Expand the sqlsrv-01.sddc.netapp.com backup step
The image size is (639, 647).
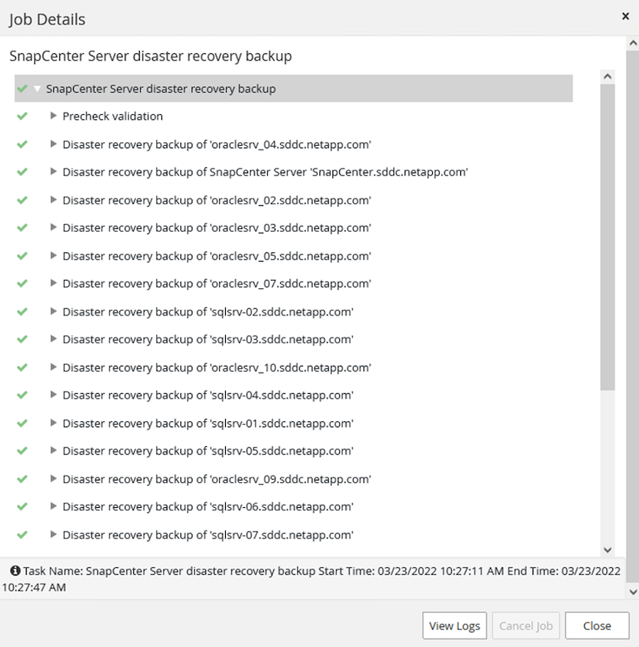click(x=53, y=423)
